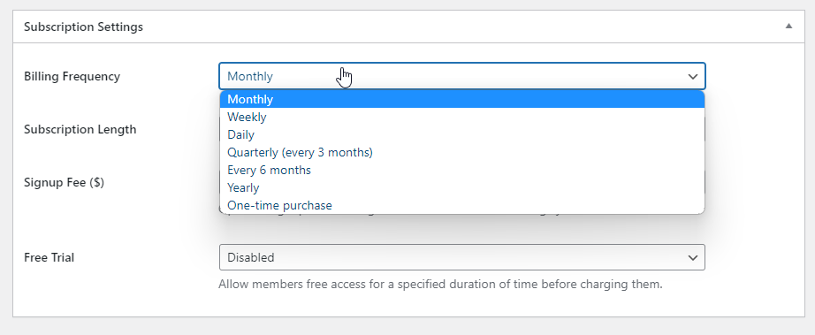Open the Free Trial dropdown showing Disabled
The image size is (815, 335).
point(462,257)
